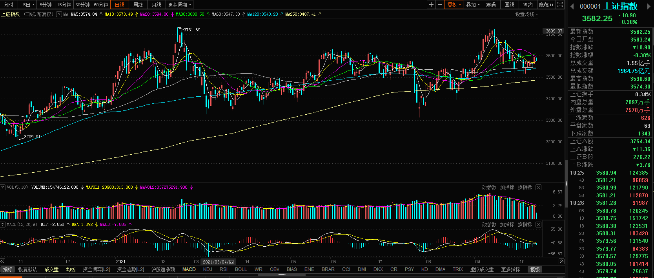Jump to latest data on timeline
654x278 pixels.
coord(561,262)
